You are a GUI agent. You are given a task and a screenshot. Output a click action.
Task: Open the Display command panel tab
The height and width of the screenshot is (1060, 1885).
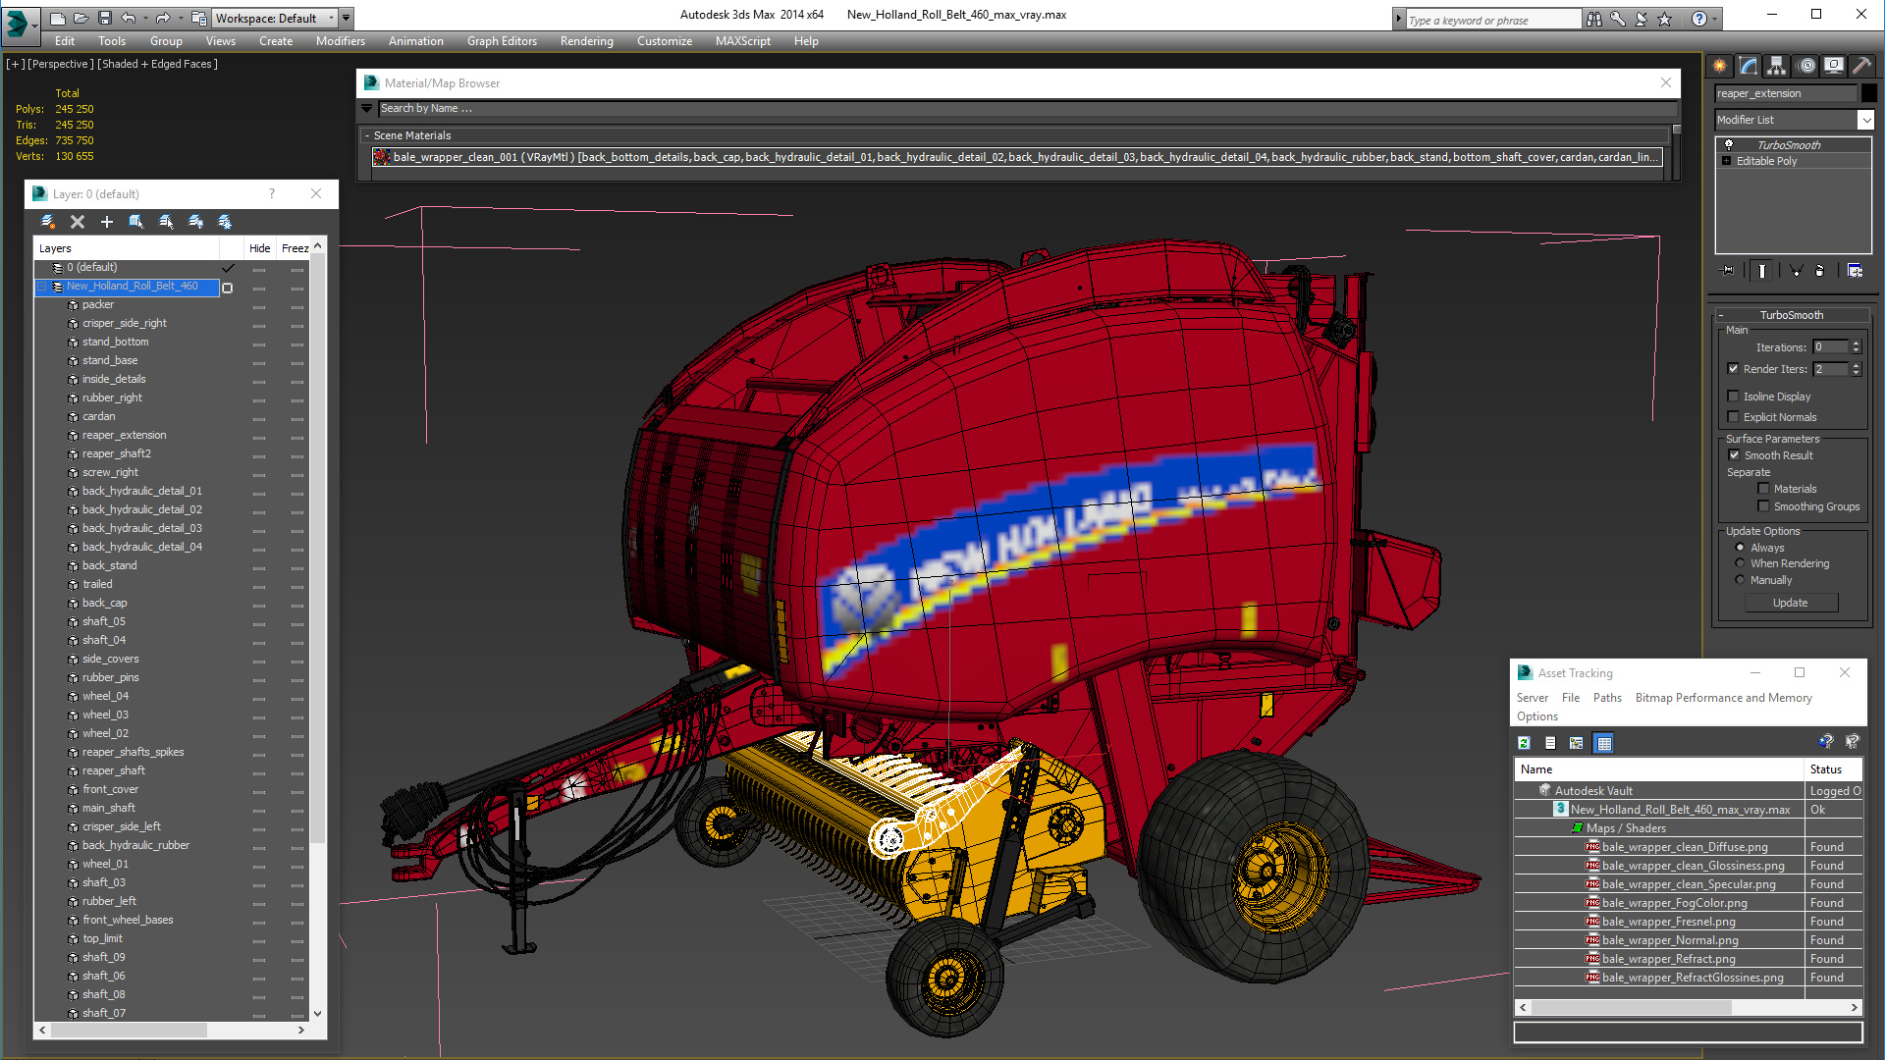tap(1834, 66)
